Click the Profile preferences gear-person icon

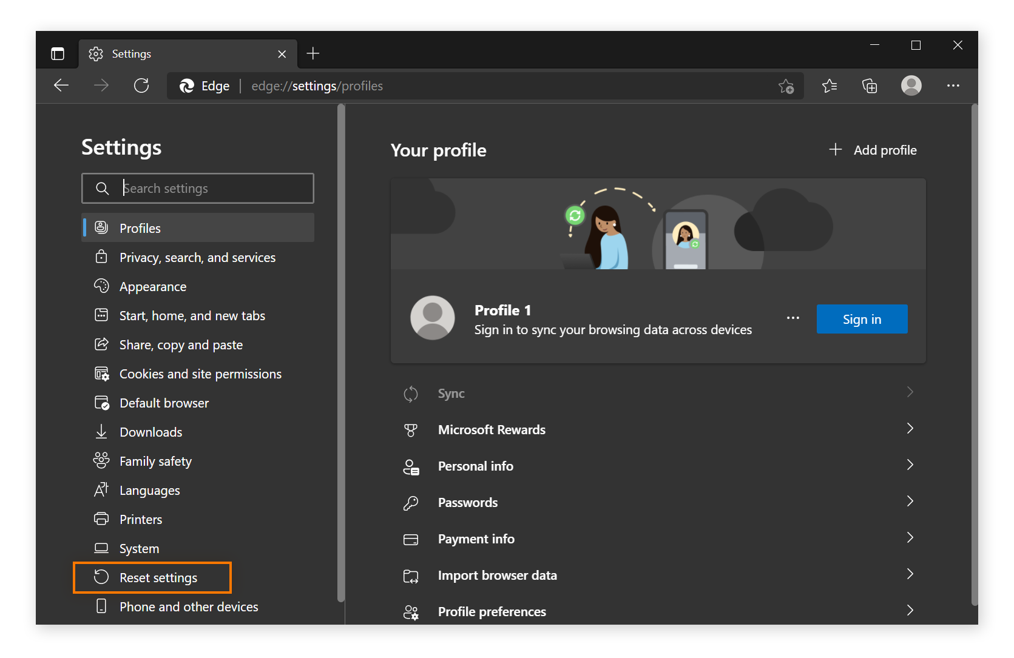[x=411, y=613]
